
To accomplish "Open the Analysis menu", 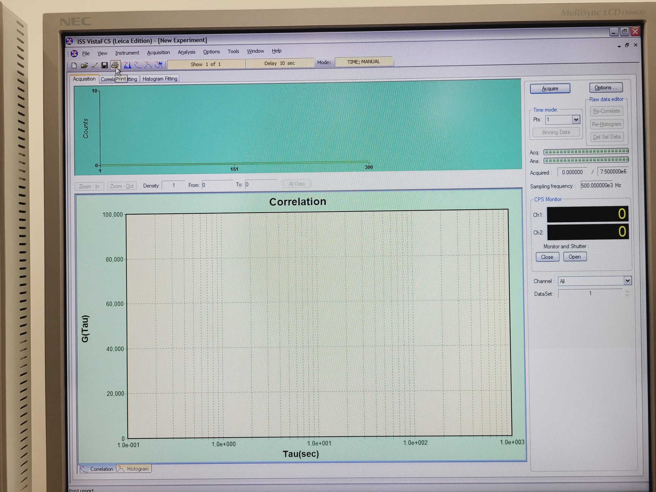I will 186,52.
